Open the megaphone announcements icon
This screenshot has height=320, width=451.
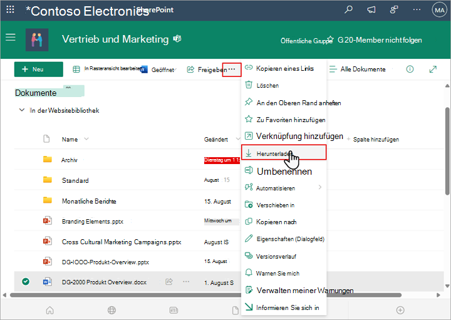pos(371,10)
